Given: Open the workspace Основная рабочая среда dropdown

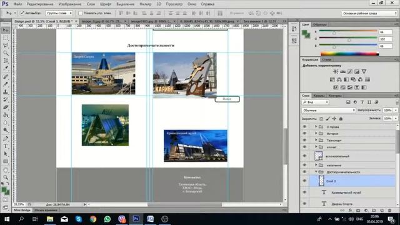Looking at the screenshot, I should tap(369, 13).
